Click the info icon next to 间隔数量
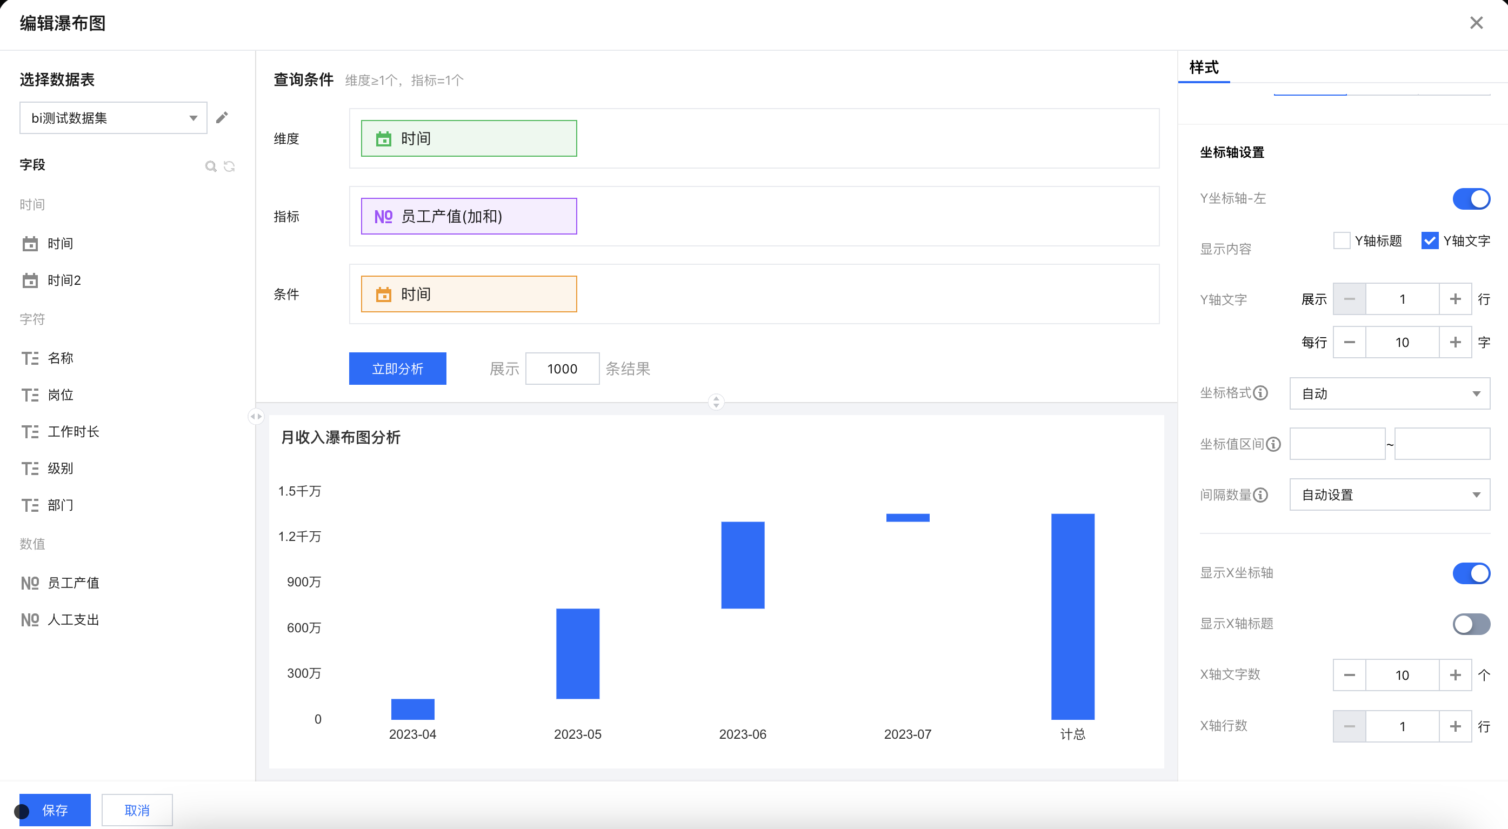Viewport: 1508px width, 829px height. [x=1261, y=495]
